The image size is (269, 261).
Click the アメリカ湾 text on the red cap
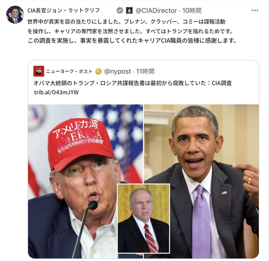tap(76, 128)
